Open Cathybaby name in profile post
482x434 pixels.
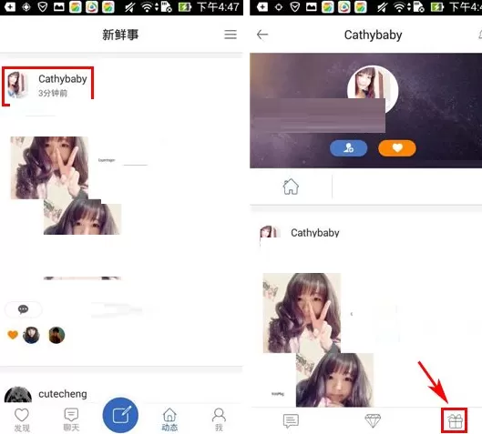315,233
